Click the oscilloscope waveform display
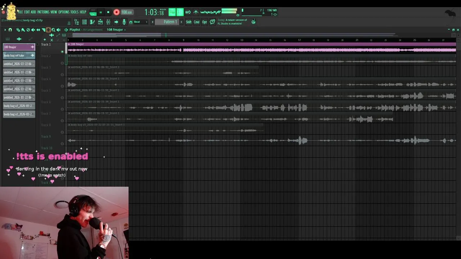The width and height of the screenshot is (461, 259). 210,12
